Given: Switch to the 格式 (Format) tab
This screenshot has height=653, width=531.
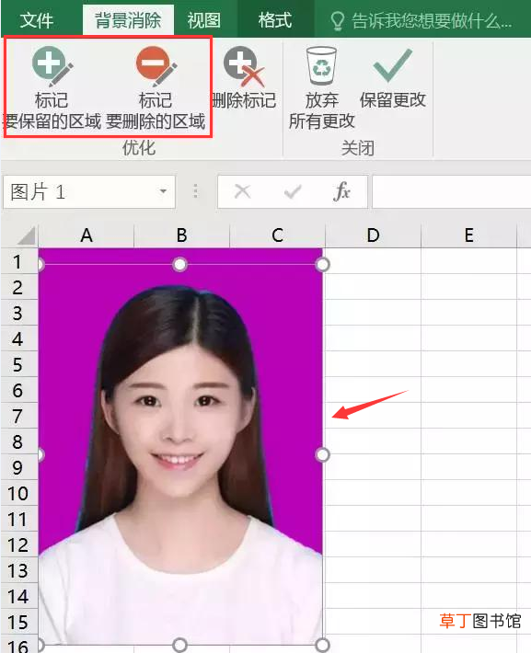Looking at the screenshot, I should pos(274,20).
